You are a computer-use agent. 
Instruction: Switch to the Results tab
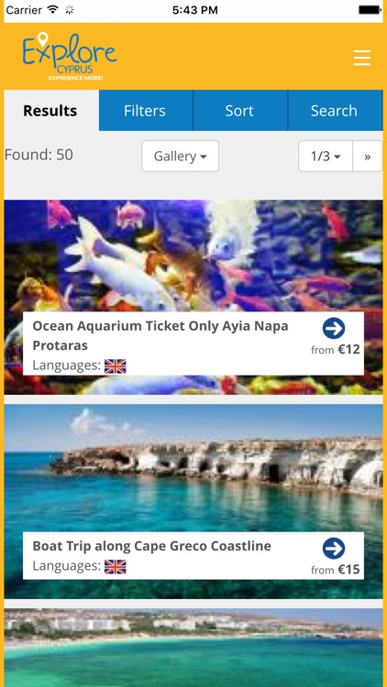pos(51,111)
